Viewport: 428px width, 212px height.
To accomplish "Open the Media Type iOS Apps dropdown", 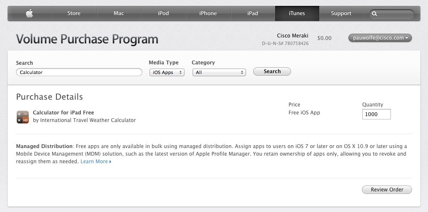I will [167, 72].
